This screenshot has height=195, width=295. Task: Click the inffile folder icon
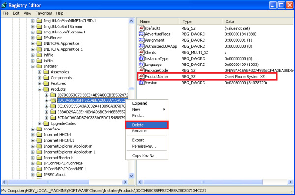pos(39,55)
